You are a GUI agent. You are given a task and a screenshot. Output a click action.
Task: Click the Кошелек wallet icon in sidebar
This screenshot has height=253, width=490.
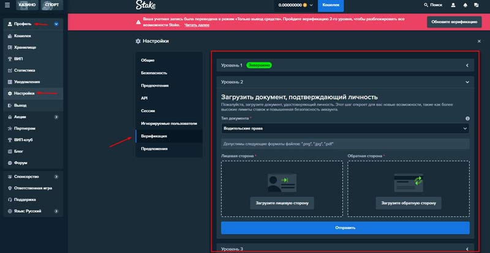coord(9,36)
